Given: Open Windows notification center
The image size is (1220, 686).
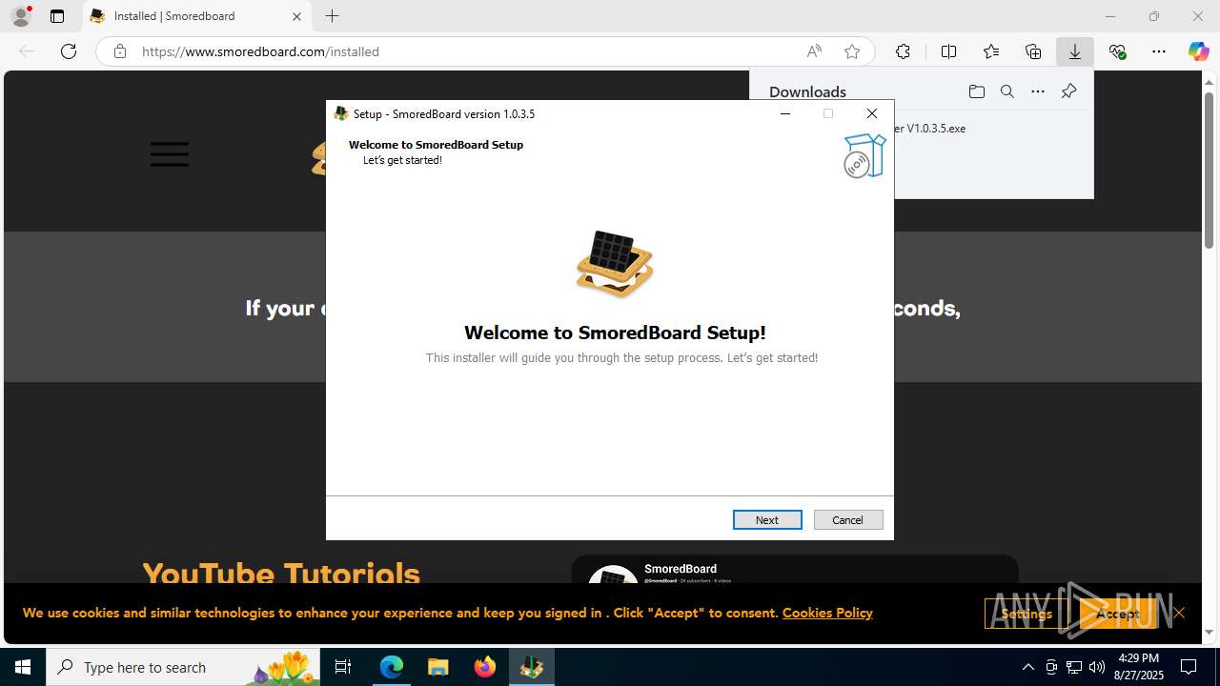Looking at the screenshot, I should point(1189,667).
